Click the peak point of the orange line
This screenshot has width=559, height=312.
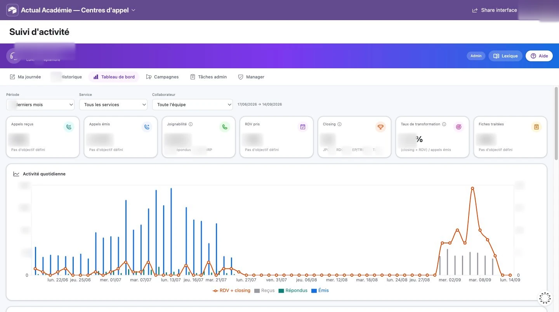[x=472, y=188]
